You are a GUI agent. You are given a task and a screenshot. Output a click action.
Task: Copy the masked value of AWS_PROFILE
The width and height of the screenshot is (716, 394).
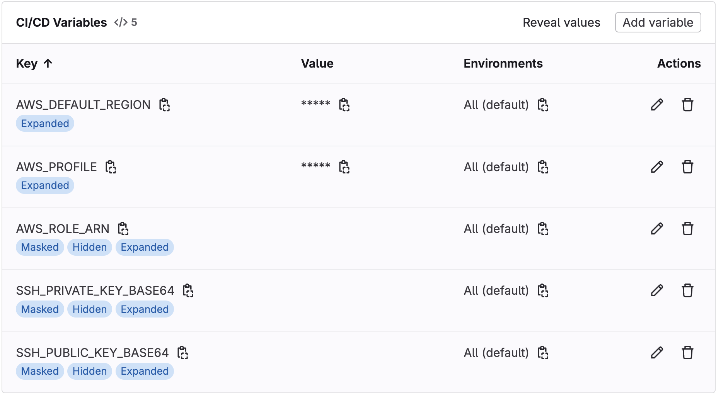pyautogui.click(x=344, y=166)
